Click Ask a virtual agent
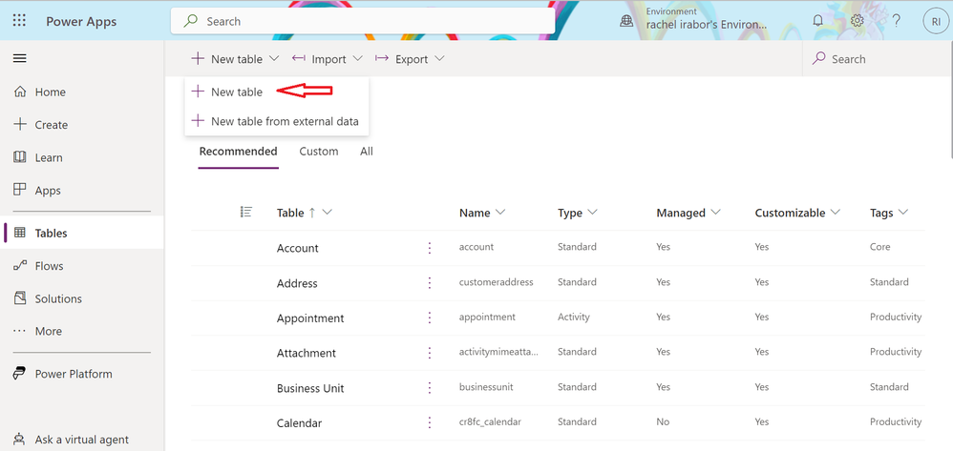The height and width of the screenshot is (451, 953). (81, 440)
